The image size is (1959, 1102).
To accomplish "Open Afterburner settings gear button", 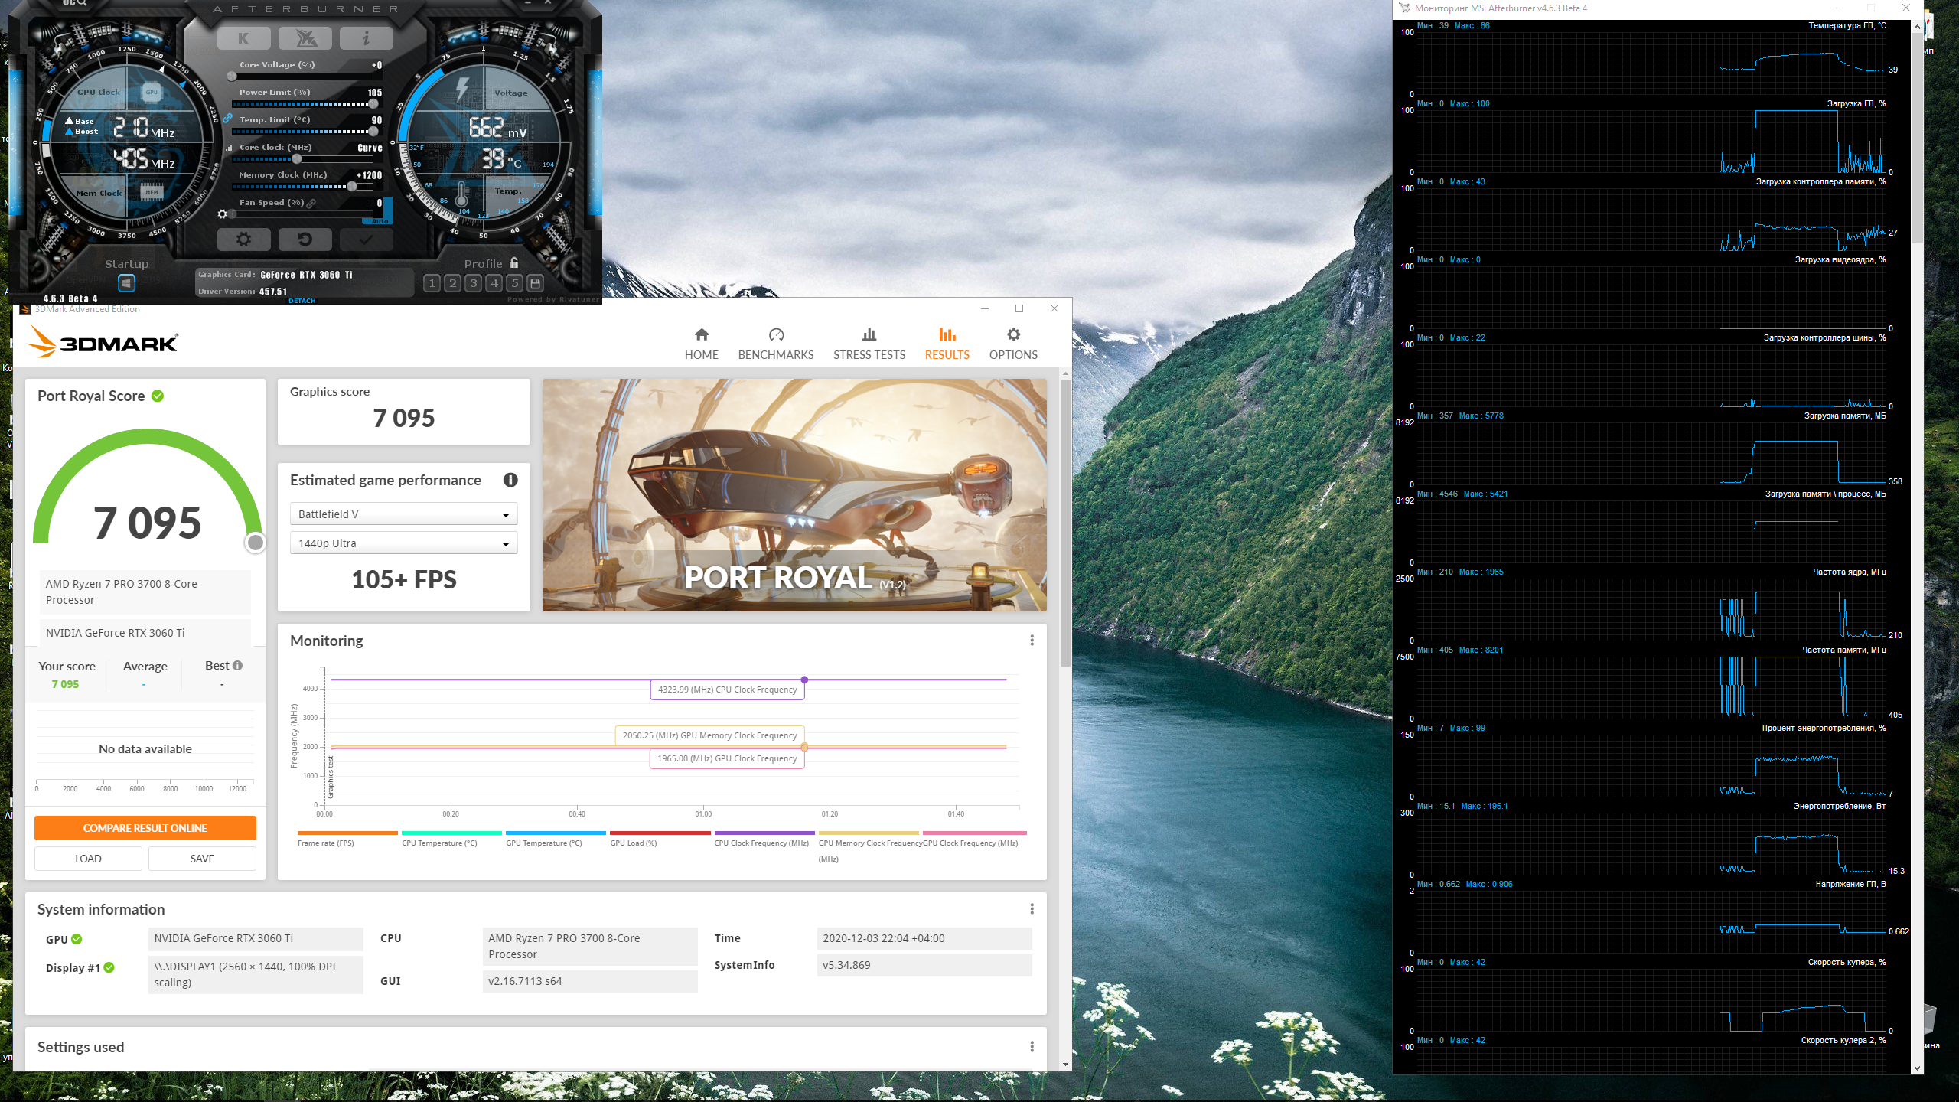I will 243,240.
